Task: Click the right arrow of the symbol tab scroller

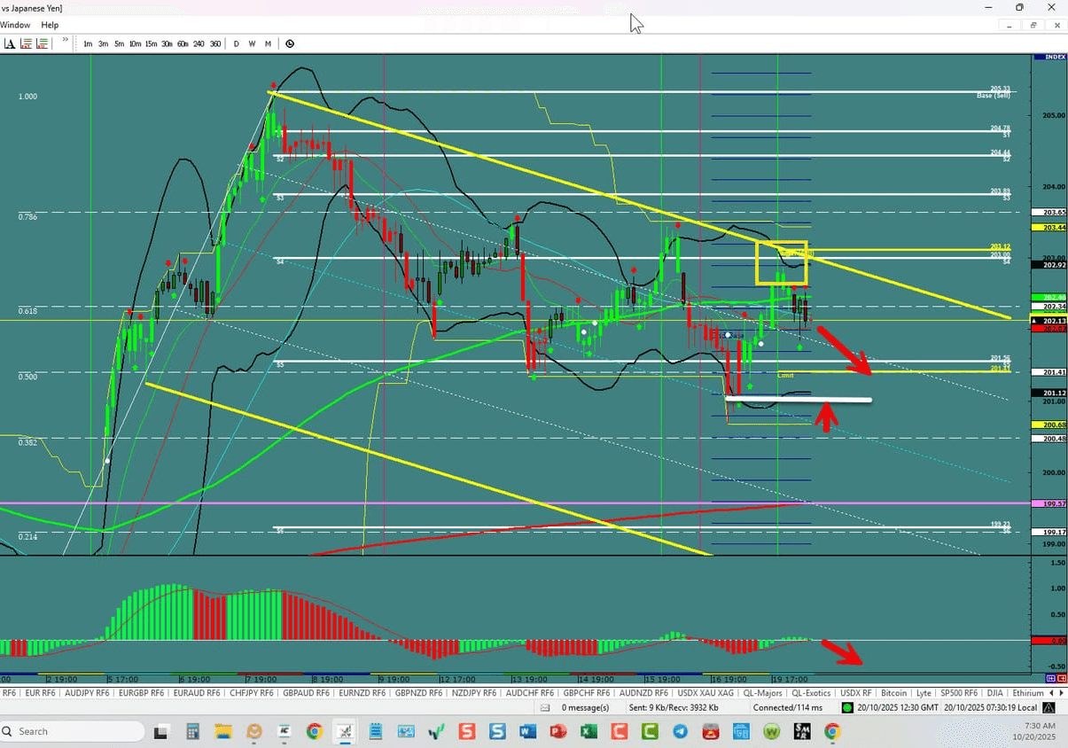Action: click(1061, 692)
